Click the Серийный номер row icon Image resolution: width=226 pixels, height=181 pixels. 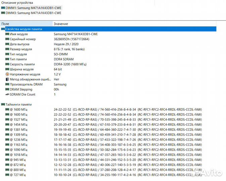click(7, 39)
